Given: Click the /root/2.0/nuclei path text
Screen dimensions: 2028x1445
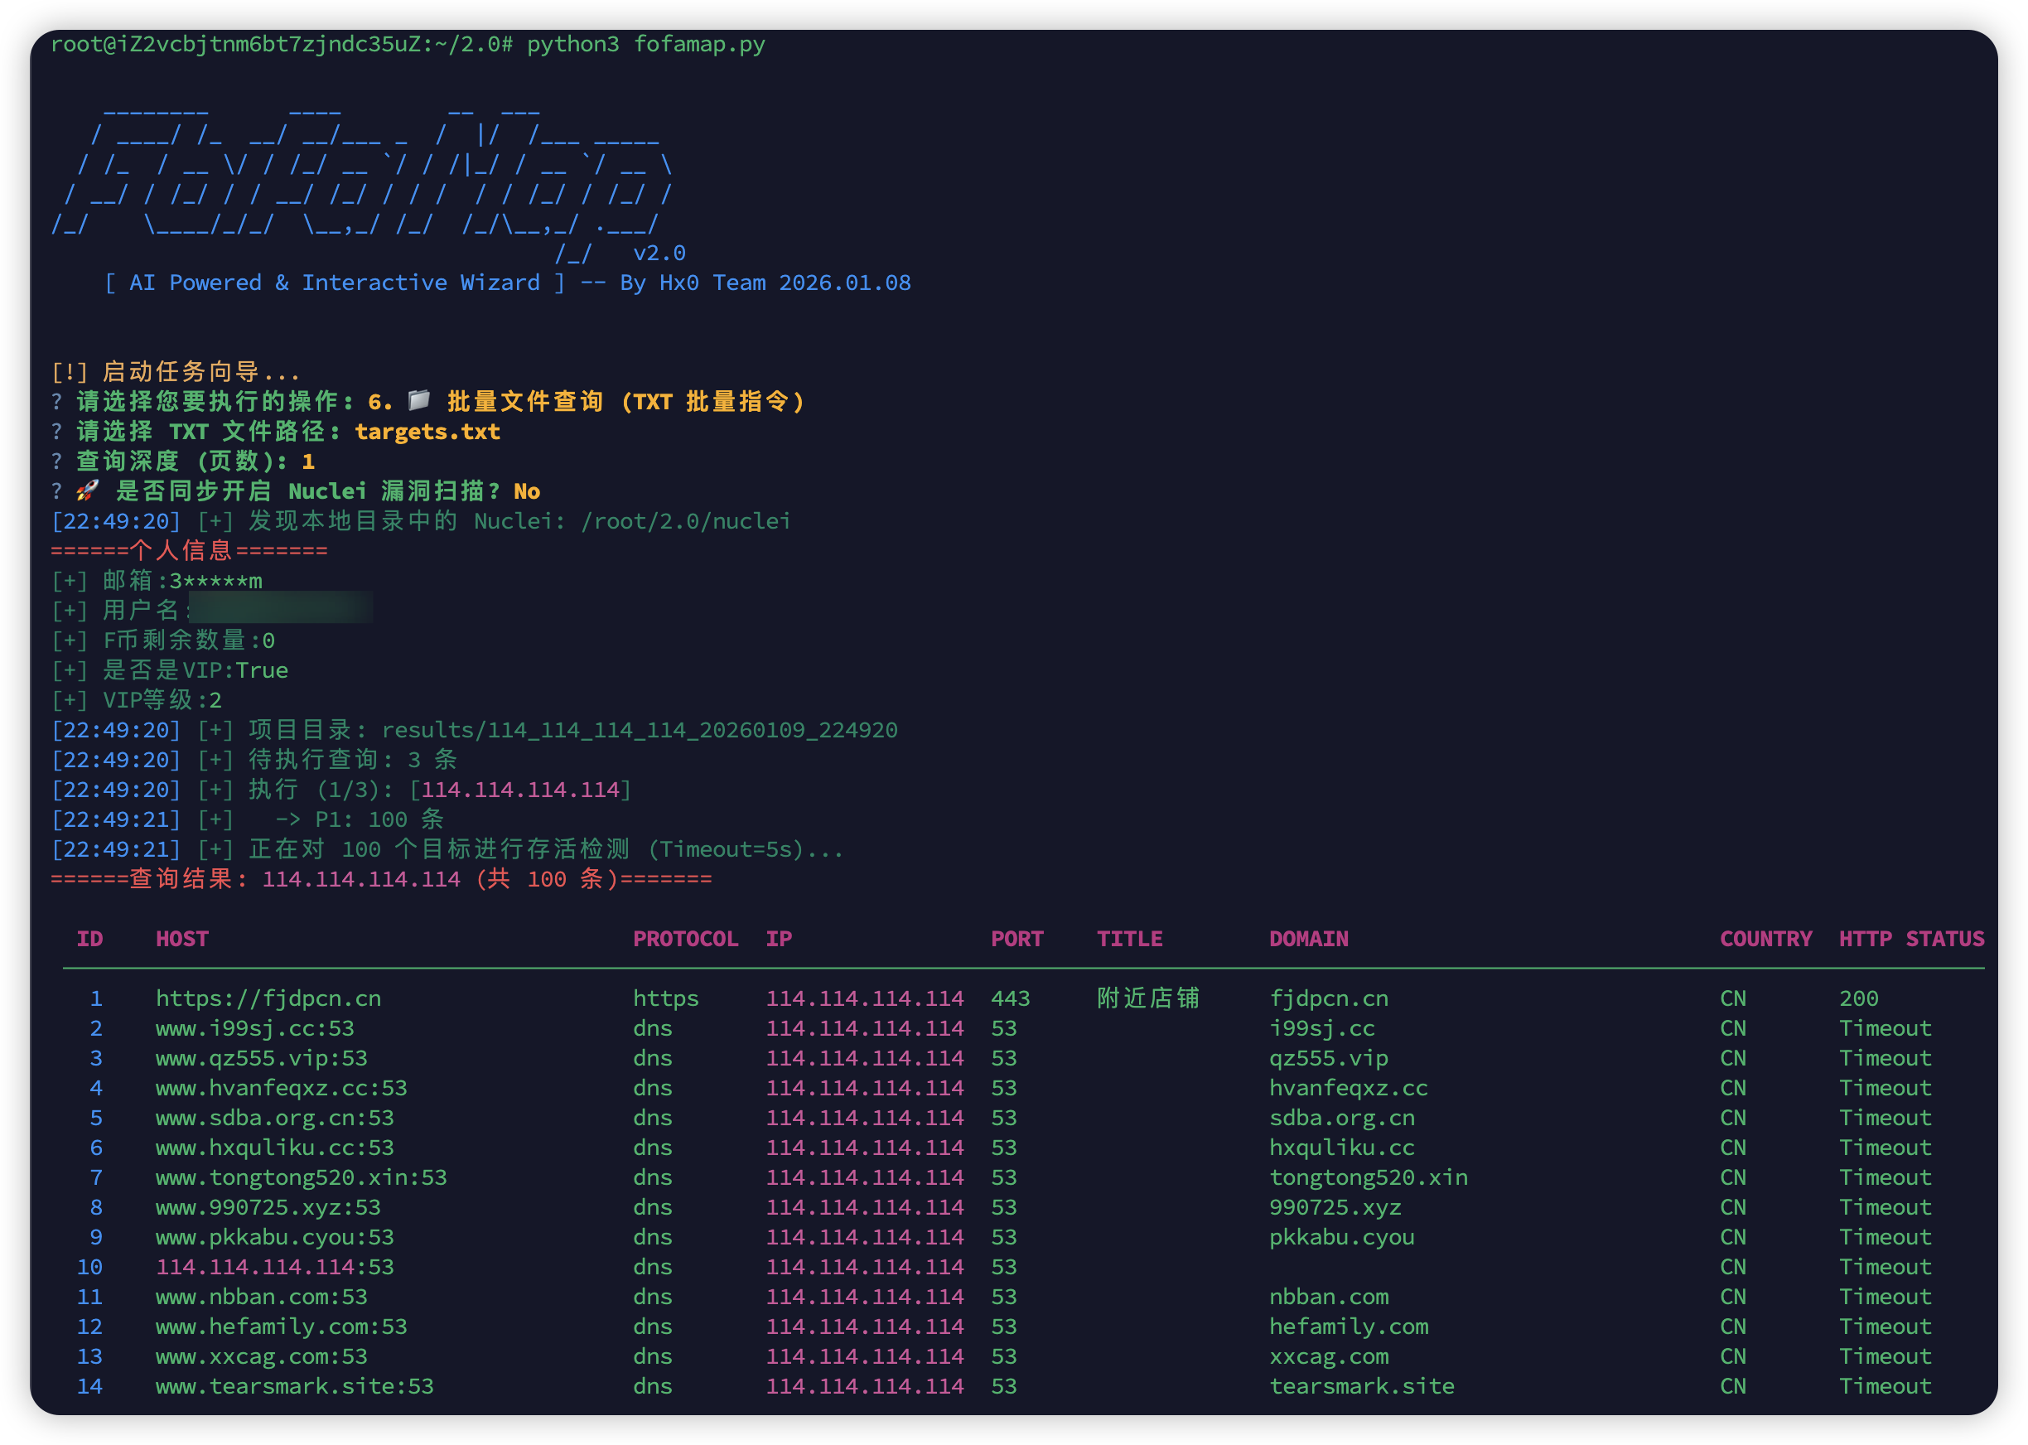Looking at the screenshot, I should [685, 520].
